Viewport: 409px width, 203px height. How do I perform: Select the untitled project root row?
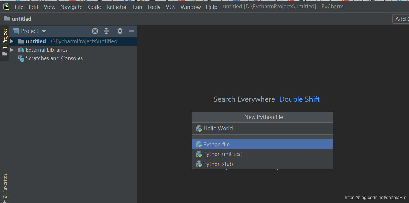point(73,41)
